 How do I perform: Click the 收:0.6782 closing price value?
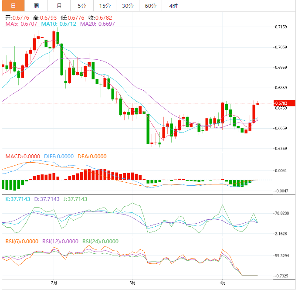(x=100, y=18)
